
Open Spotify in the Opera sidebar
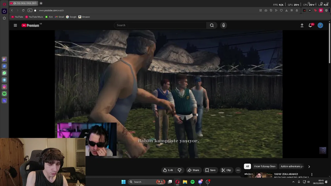(4, 94)
